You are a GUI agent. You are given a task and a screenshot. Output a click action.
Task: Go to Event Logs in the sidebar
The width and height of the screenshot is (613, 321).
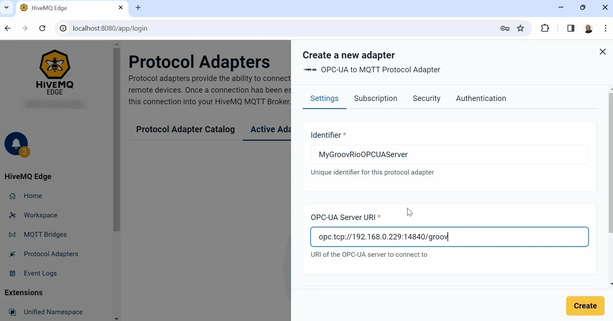point(40,273)
